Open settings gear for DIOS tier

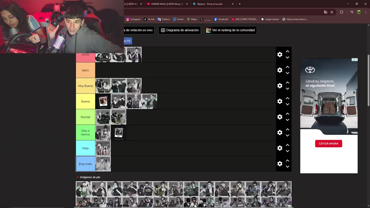coord(280,55)
